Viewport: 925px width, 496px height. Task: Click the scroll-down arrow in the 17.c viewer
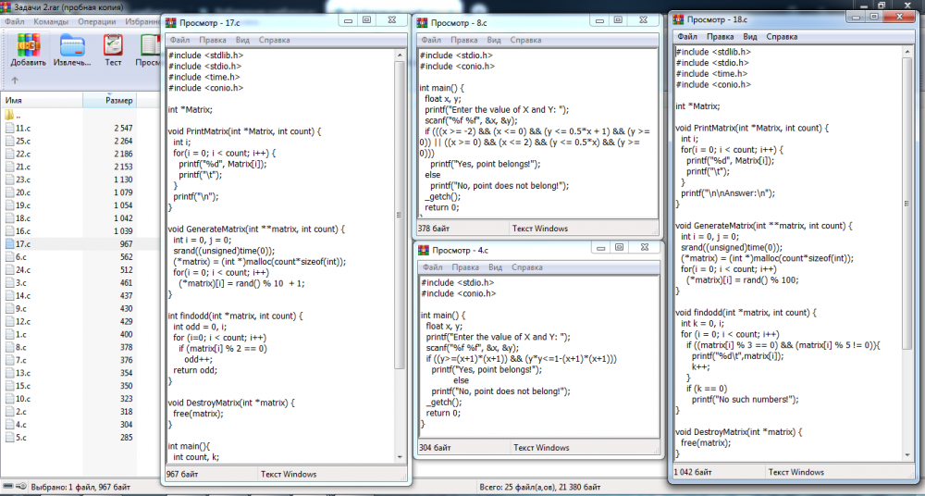pyautogui.click(x=400, y=457)
